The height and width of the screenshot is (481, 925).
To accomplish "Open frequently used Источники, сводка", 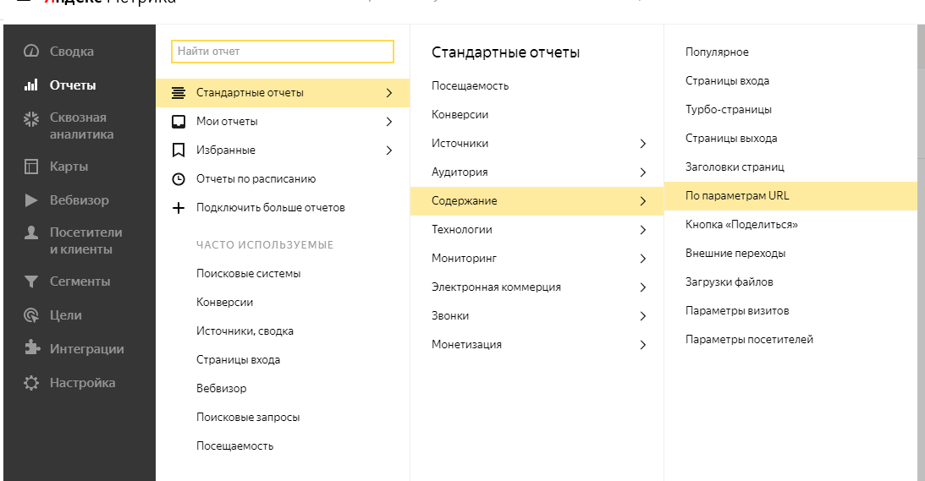I will click(245, 331).
